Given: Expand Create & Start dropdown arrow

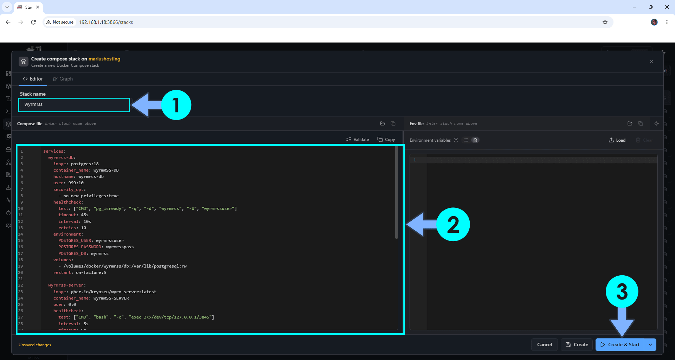Looking at the screenshot, I should [650, 345].
